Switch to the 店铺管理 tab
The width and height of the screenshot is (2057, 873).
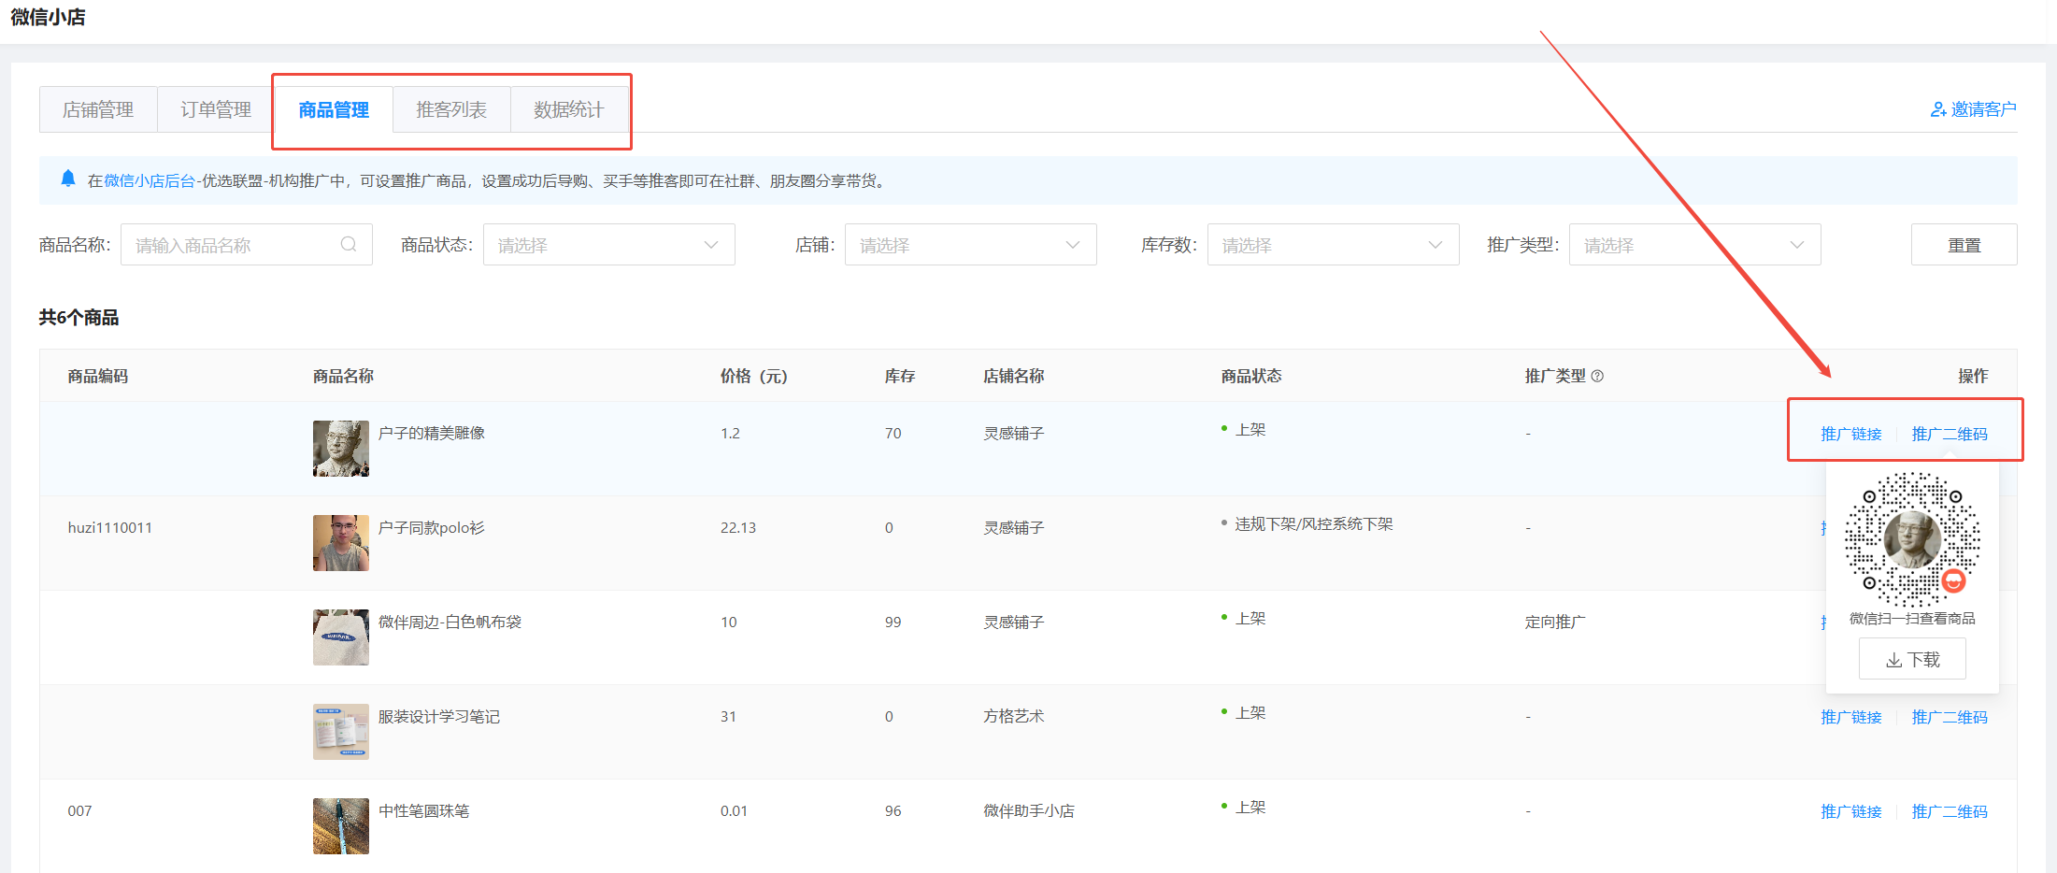pyautogui.click(x=98, y=110)
